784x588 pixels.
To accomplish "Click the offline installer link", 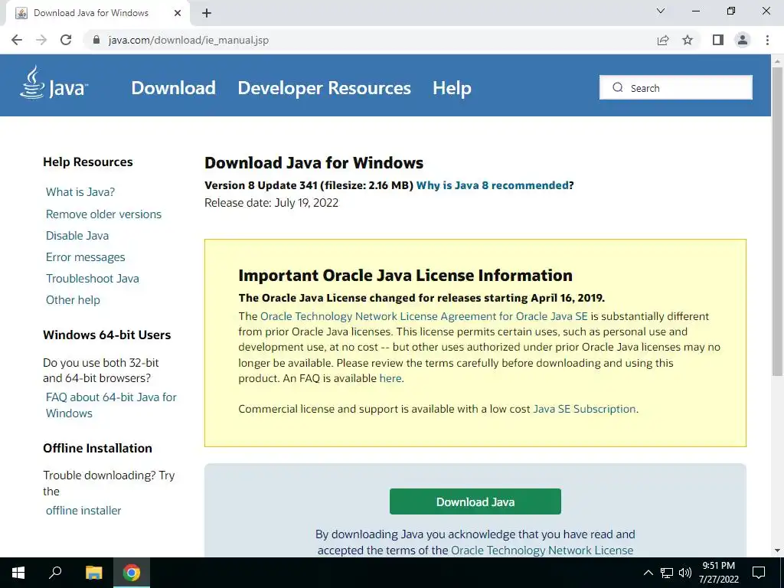I will coord(83,511).
